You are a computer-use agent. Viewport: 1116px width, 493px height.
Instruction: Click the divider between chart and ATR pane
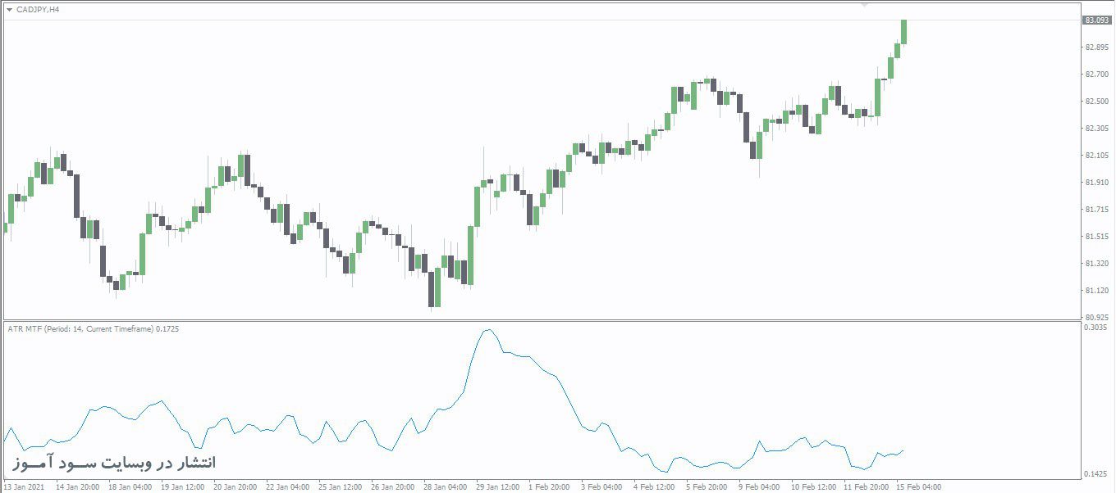tap(542, 320)
